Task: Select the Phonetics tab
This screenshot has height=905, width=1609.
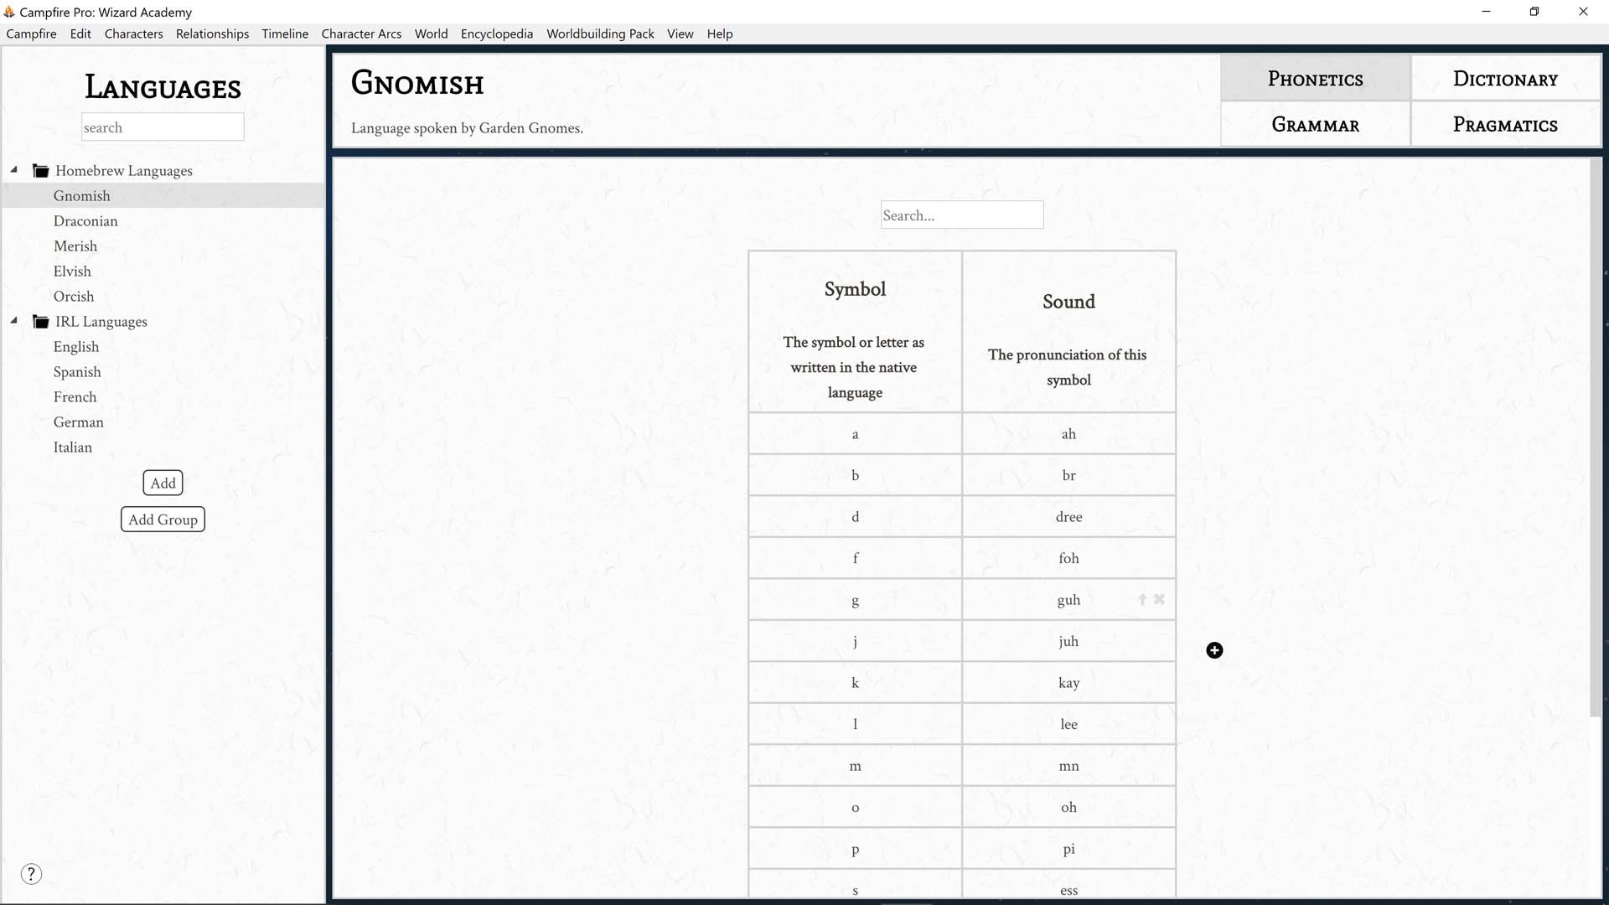Action: click(x=1314, y=78)
